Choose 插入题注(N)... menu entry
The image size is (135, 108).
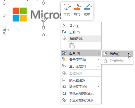pos(81,80)
